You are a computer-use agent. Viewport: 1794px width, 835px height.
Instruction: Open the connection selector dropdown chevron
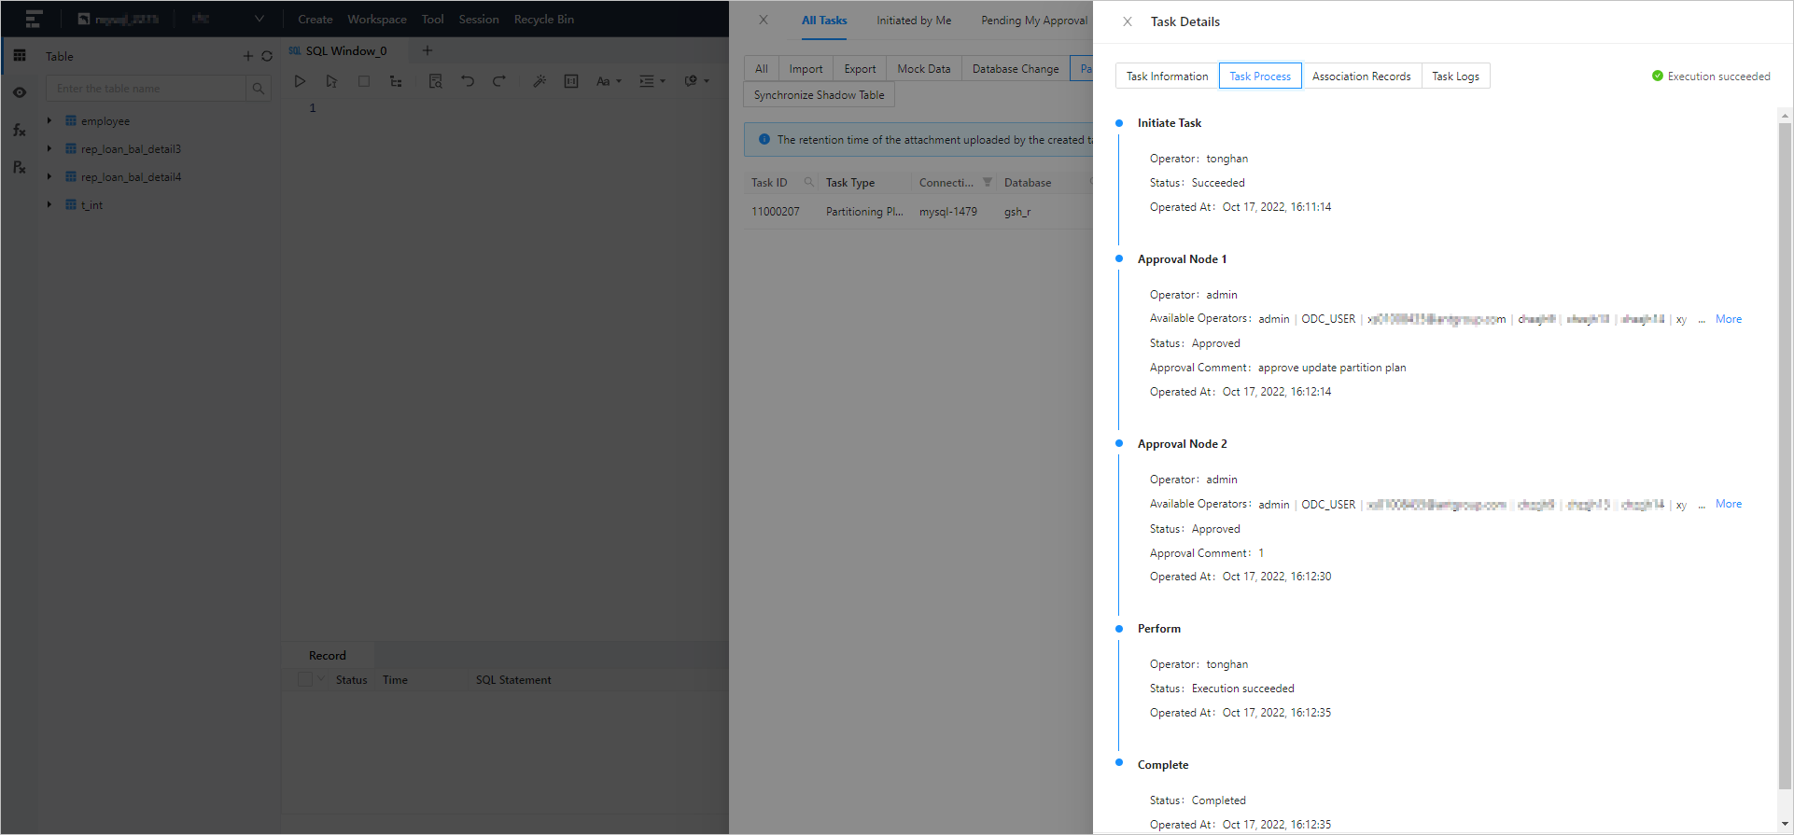pos(259,19)
